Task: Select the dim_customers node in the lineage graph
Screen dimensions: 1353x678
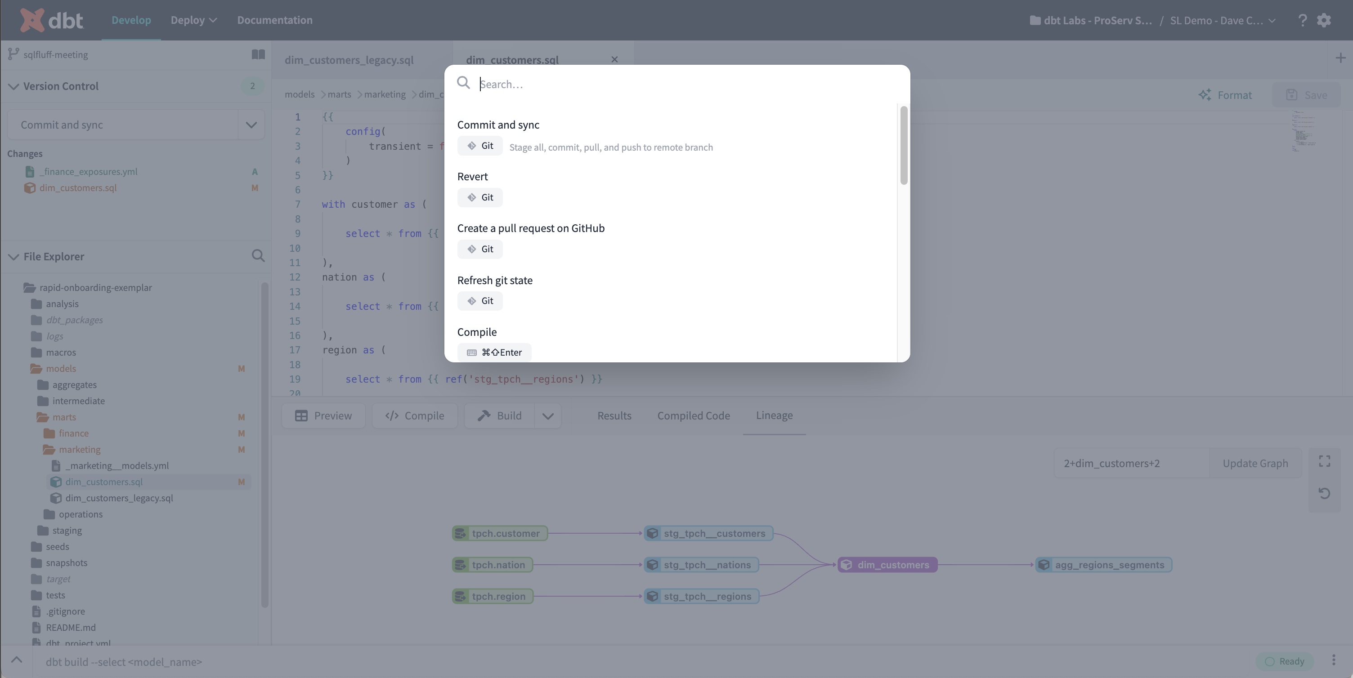Action: pyautogui.click(x=887, y=564)
